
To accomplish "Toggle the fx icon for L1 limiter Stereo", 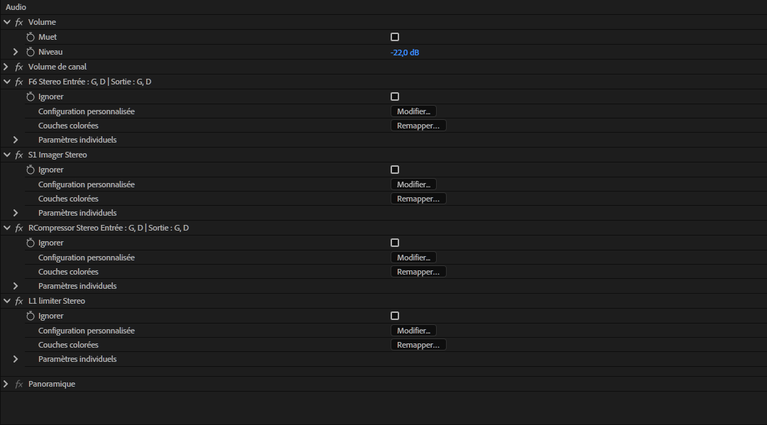I will [x=19, y=301].
